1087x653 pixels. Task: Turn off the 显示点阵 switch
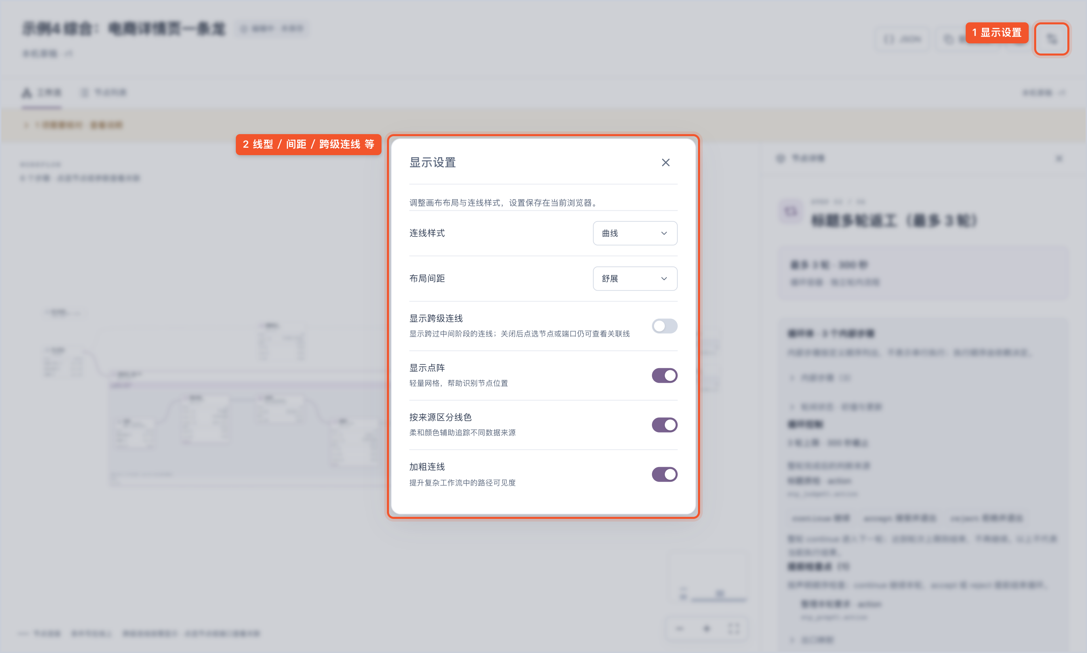coord(664,375)
